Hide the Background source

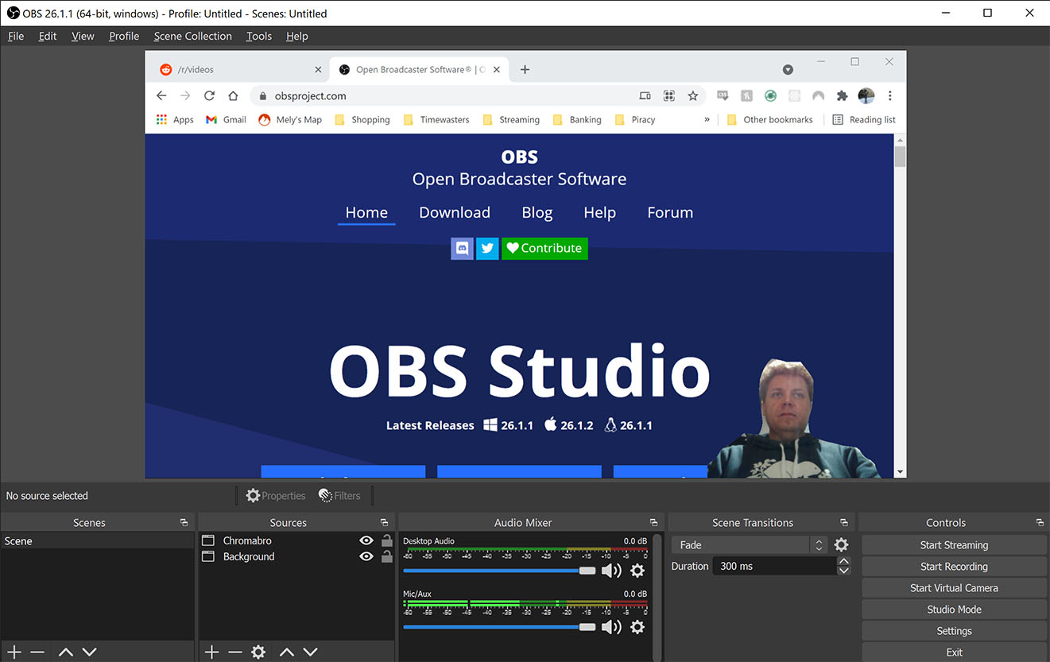pyautogui.click(x=366, y=556)
